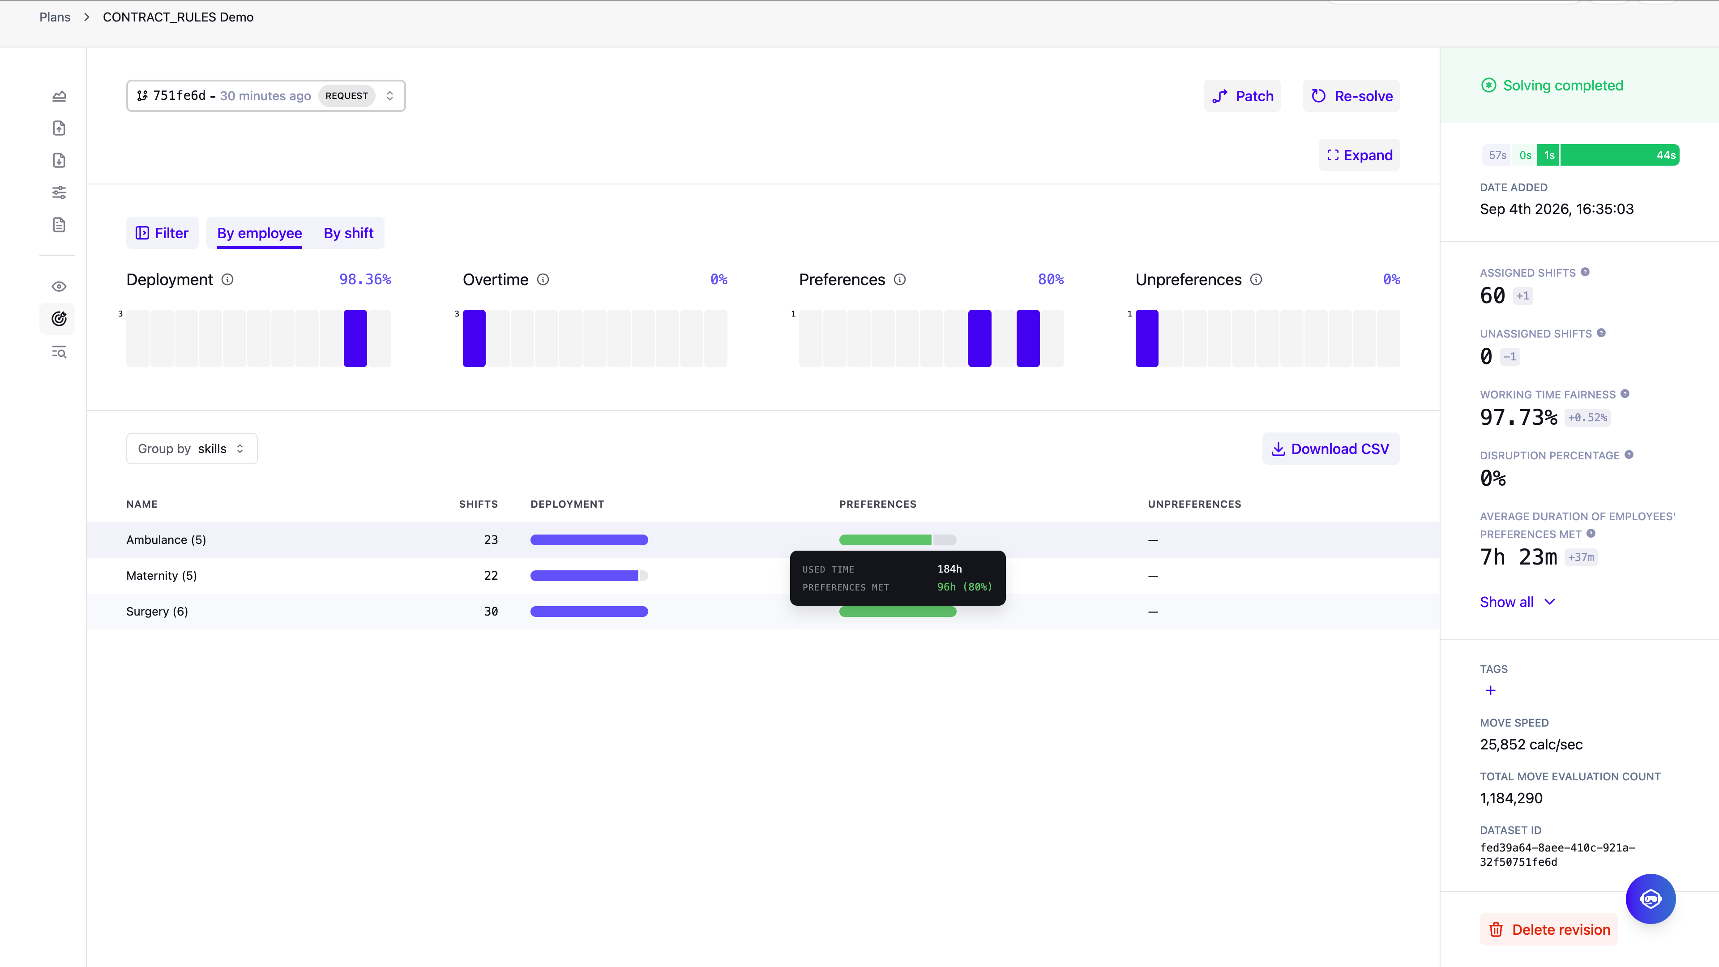Toggle the Filter panel
The height and width of the screenshot is (967, 1719).
click(x=162, y=233)
